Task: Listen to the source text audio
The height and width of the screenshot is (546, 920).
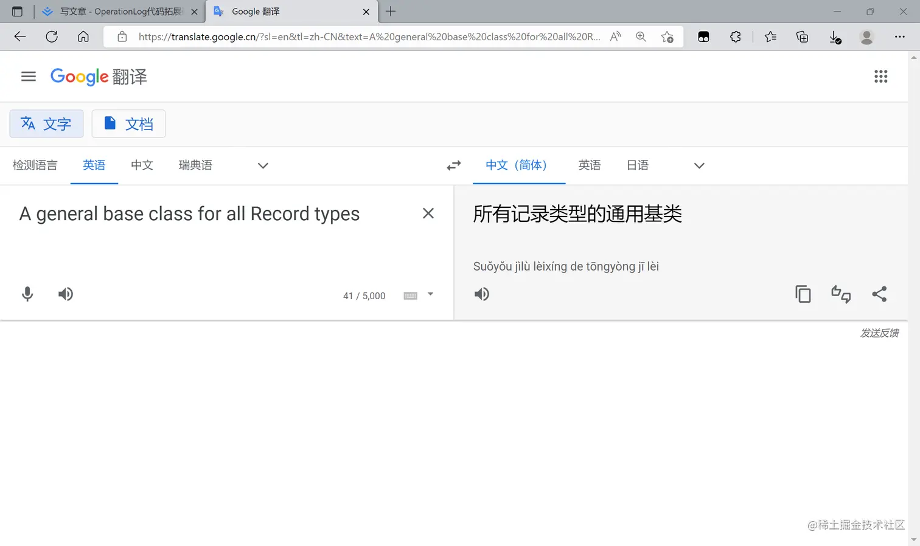Action: click(x=66, y=294)
